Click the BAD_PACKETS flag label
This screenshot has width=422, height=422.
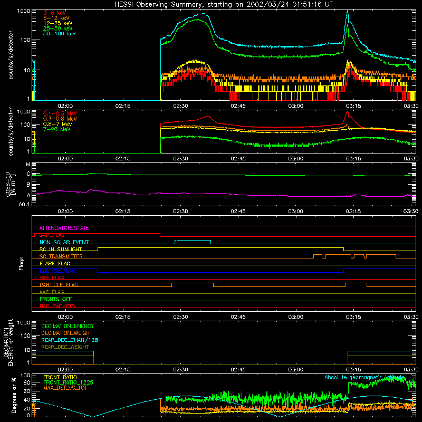coord(57,306)
